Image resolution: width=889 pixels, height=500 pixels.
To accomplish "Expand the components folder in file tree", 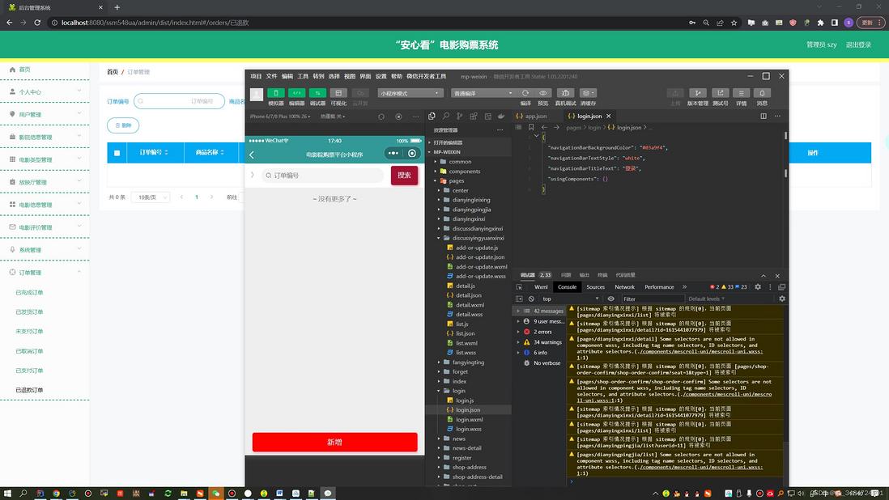I will [x=464, y=172].
